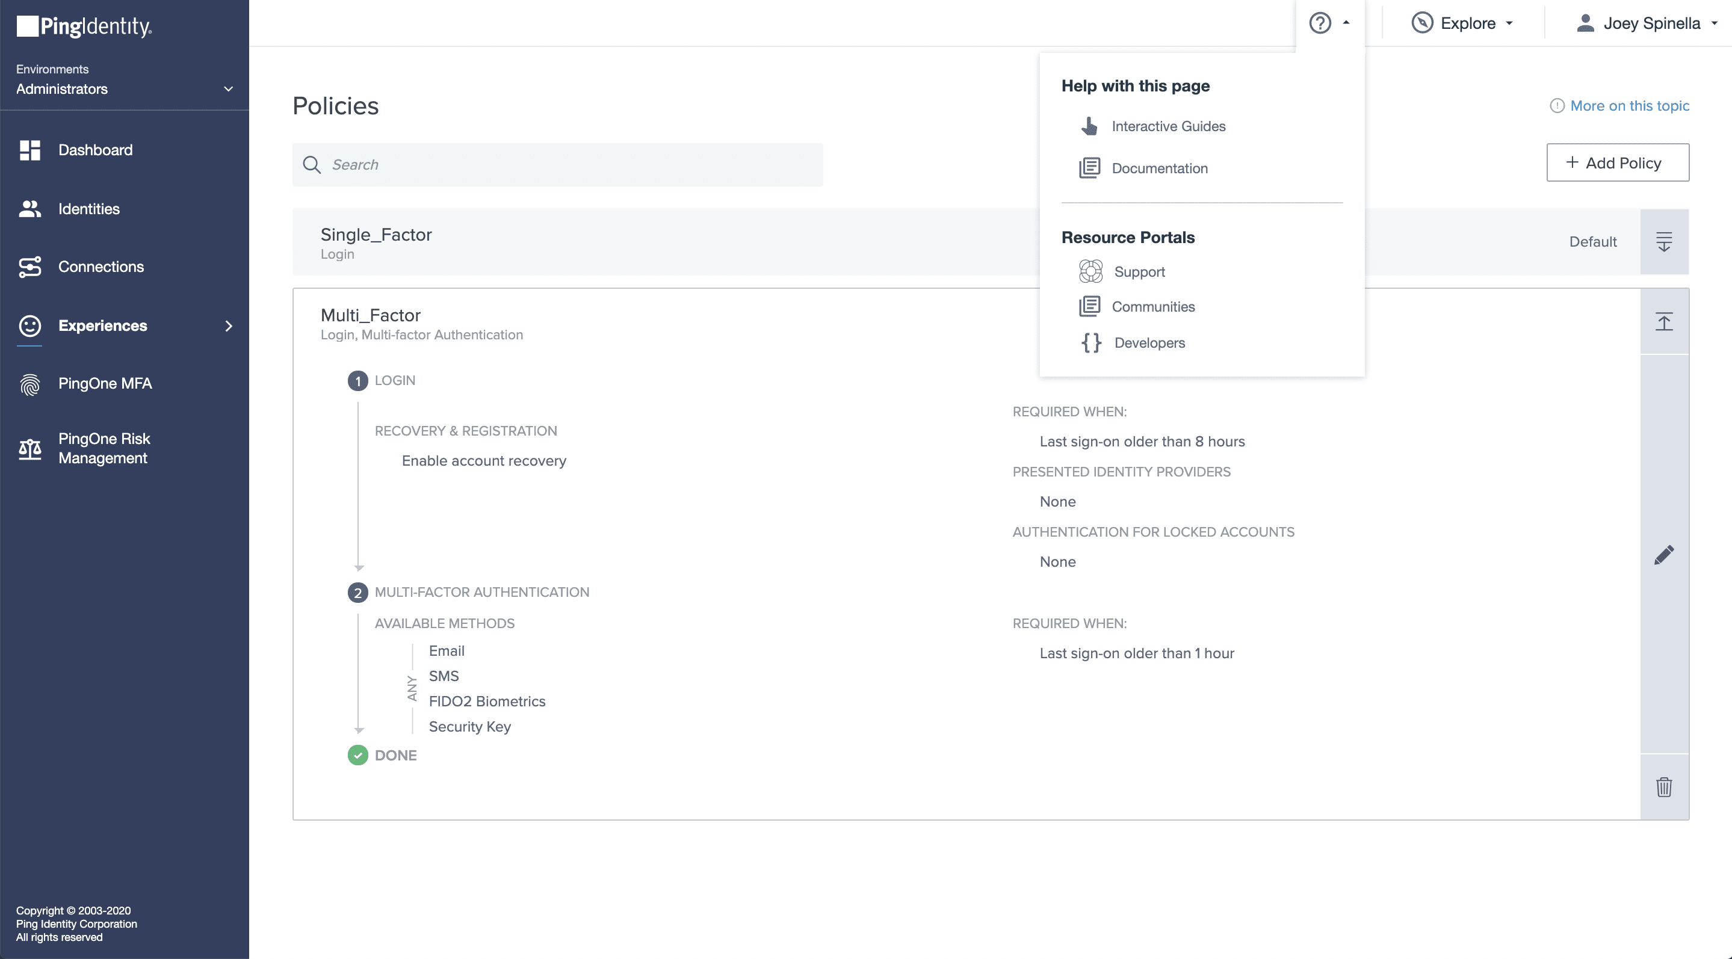The image size is (1732, 959).
Task: Click the FIDO2 Biometrics method entry
Action: click(x=487, y=701)
